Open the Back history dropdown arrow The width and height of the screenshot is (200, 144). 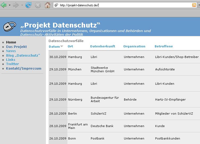tap(10, 5)
